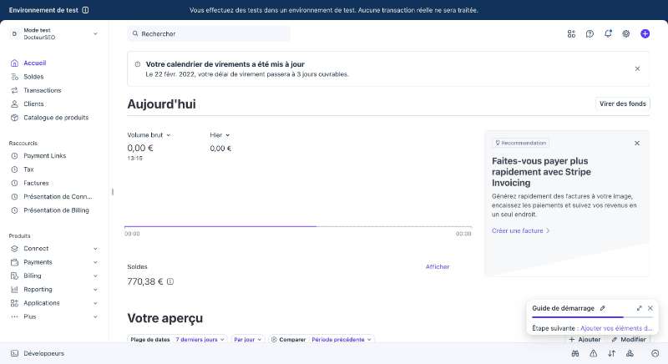Click the sidebar collapse handle

coord(113,192)
